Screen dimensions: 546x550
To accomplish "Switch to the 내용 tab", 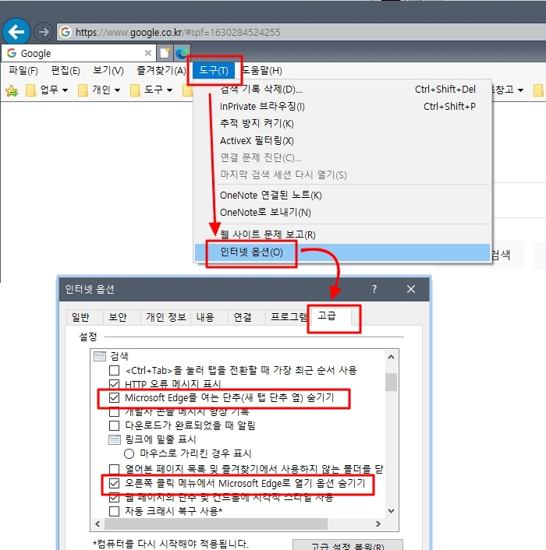I will [x=209, y=317].
